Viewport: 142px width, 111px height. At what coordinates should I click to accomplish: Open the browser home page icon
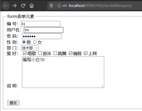[x=32, y=6]
